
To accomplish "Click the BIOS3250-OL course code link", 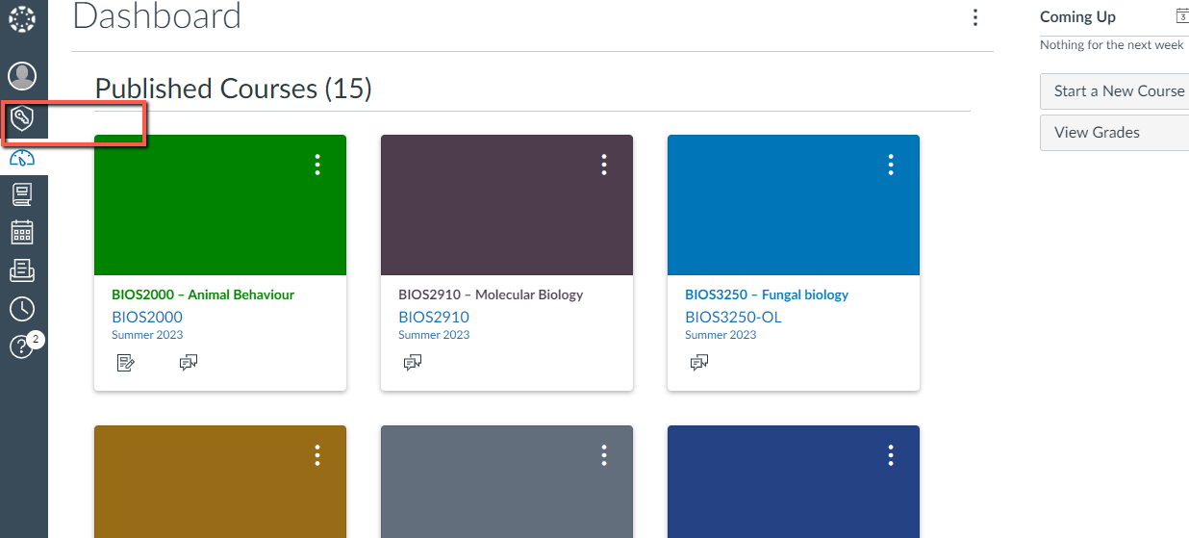I will point(734,317).
